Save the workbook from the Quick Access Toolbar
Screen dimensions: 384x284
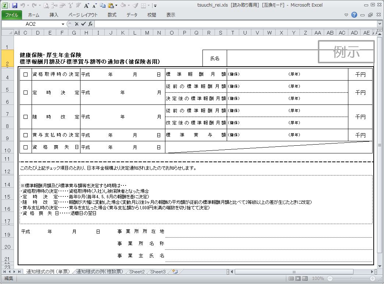(x=15, y=5)
